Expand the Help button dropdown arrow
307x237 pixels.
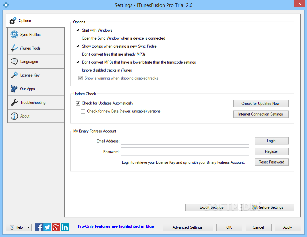click(28, 227)
